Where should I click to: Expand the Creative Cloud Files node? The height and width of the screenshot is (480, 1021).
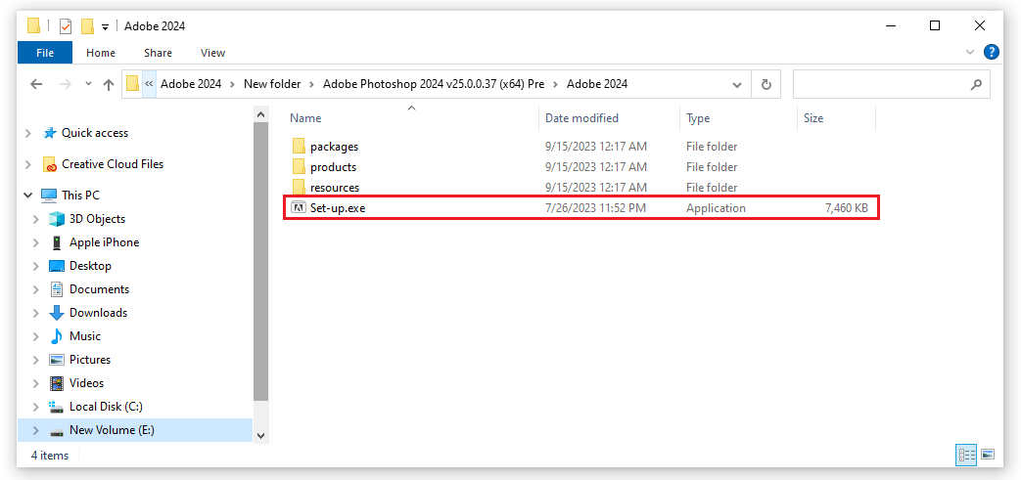click(x=28, y=164)
